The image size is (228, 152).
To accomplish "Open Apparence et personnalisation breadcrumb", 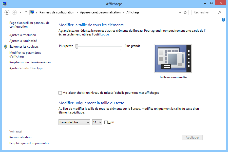I will pos(100,12).
